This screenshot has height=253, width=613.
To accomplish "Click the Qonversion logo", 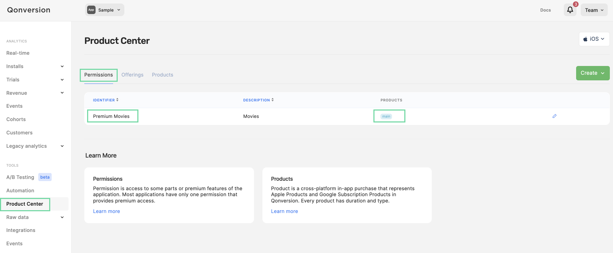I will point(29,10).
